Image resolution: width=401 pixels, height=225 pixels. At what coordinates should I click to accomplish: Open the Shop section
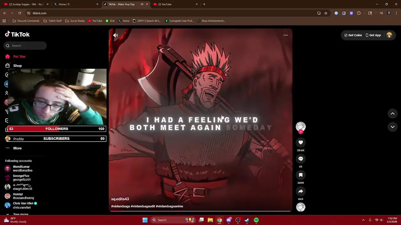pos(13,66)
